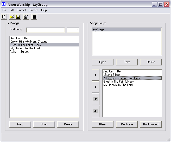
Task: Click Open button under All Songs list
Action: [x=44, y=124]
